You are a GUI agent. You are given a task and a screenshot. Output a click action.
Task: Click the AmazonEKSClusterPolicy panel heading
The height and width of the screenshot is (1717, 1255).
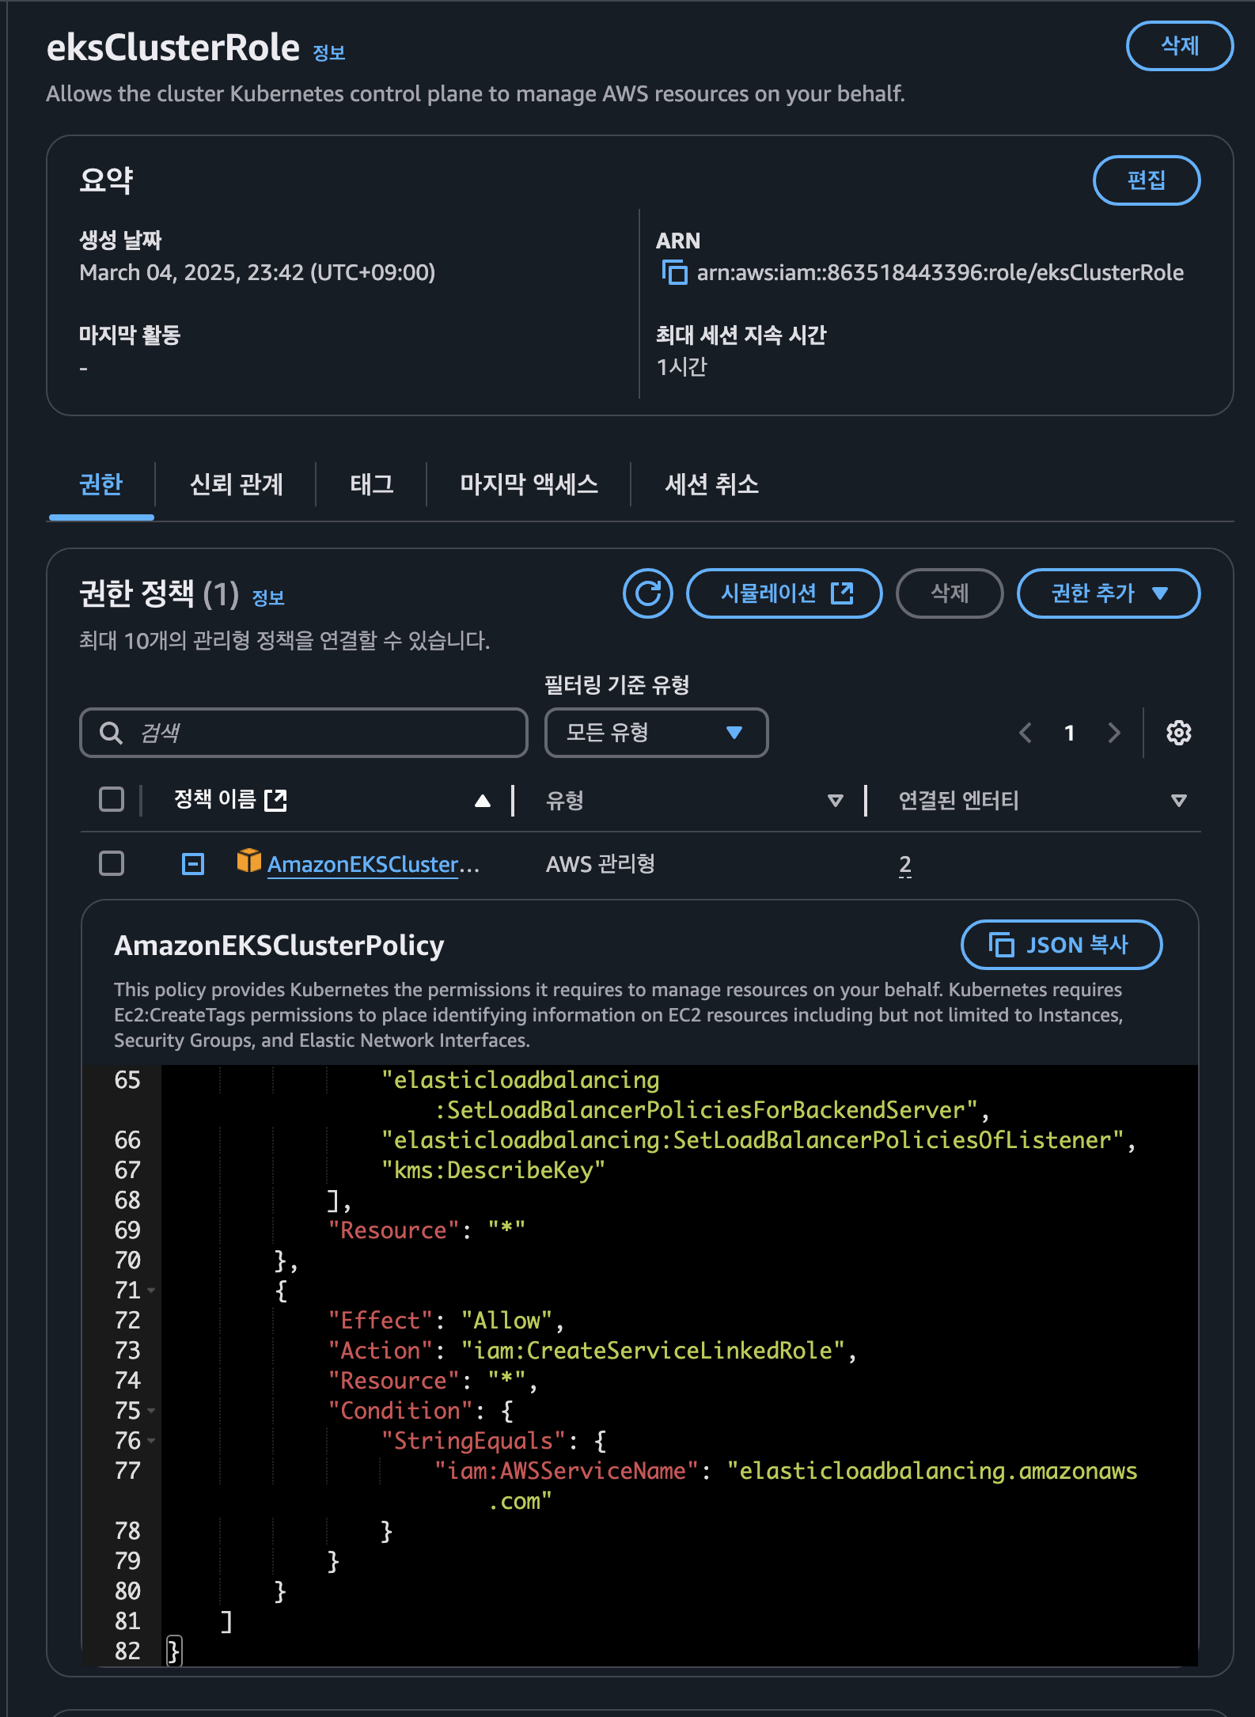click(279, 945)
